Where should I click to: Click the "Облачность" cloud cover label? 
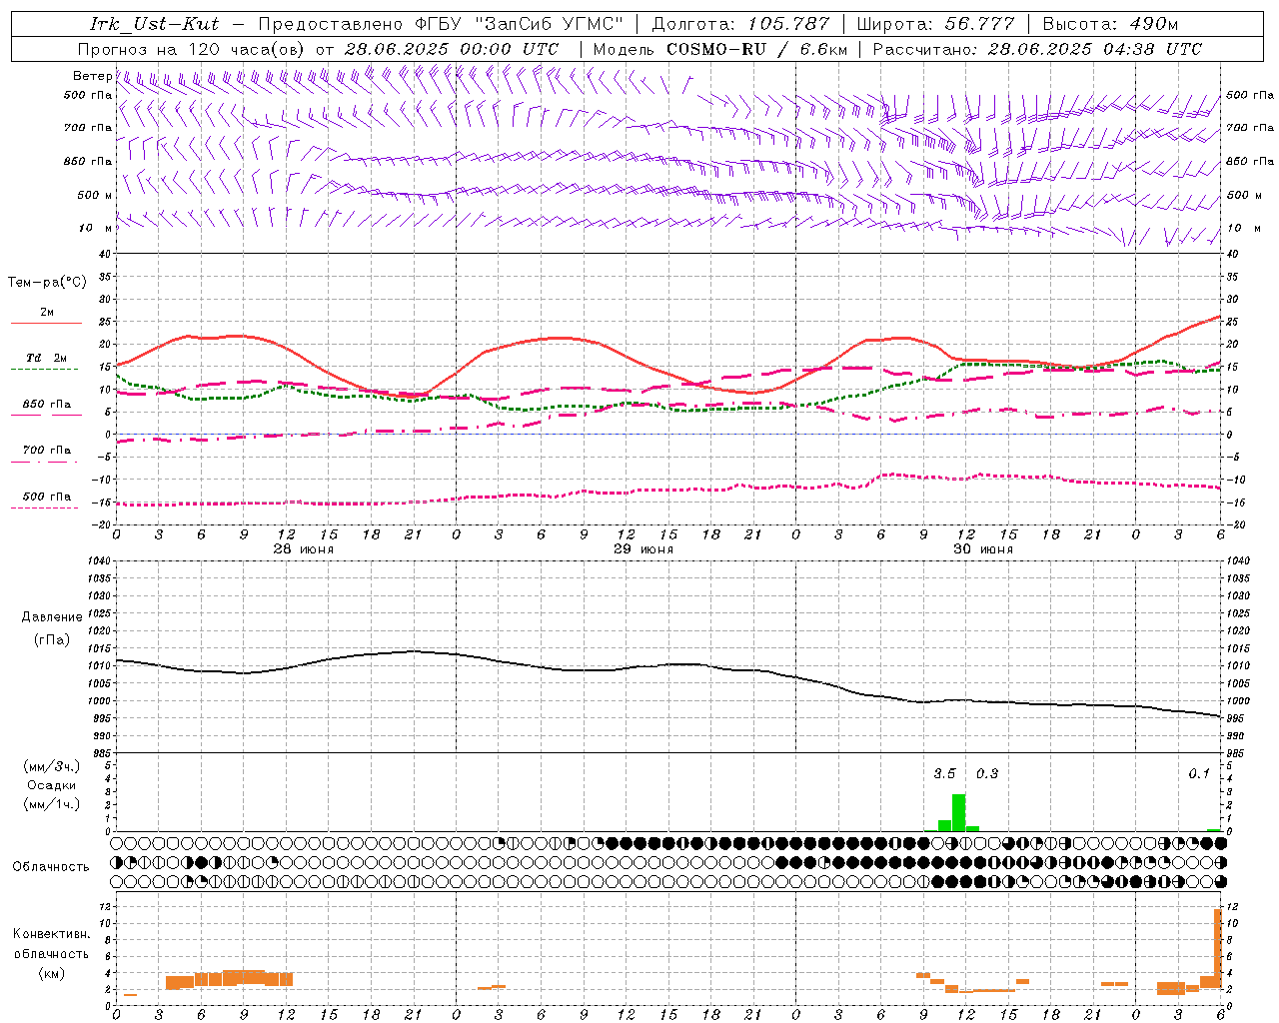pyautogui.click(x=51, y=866)
